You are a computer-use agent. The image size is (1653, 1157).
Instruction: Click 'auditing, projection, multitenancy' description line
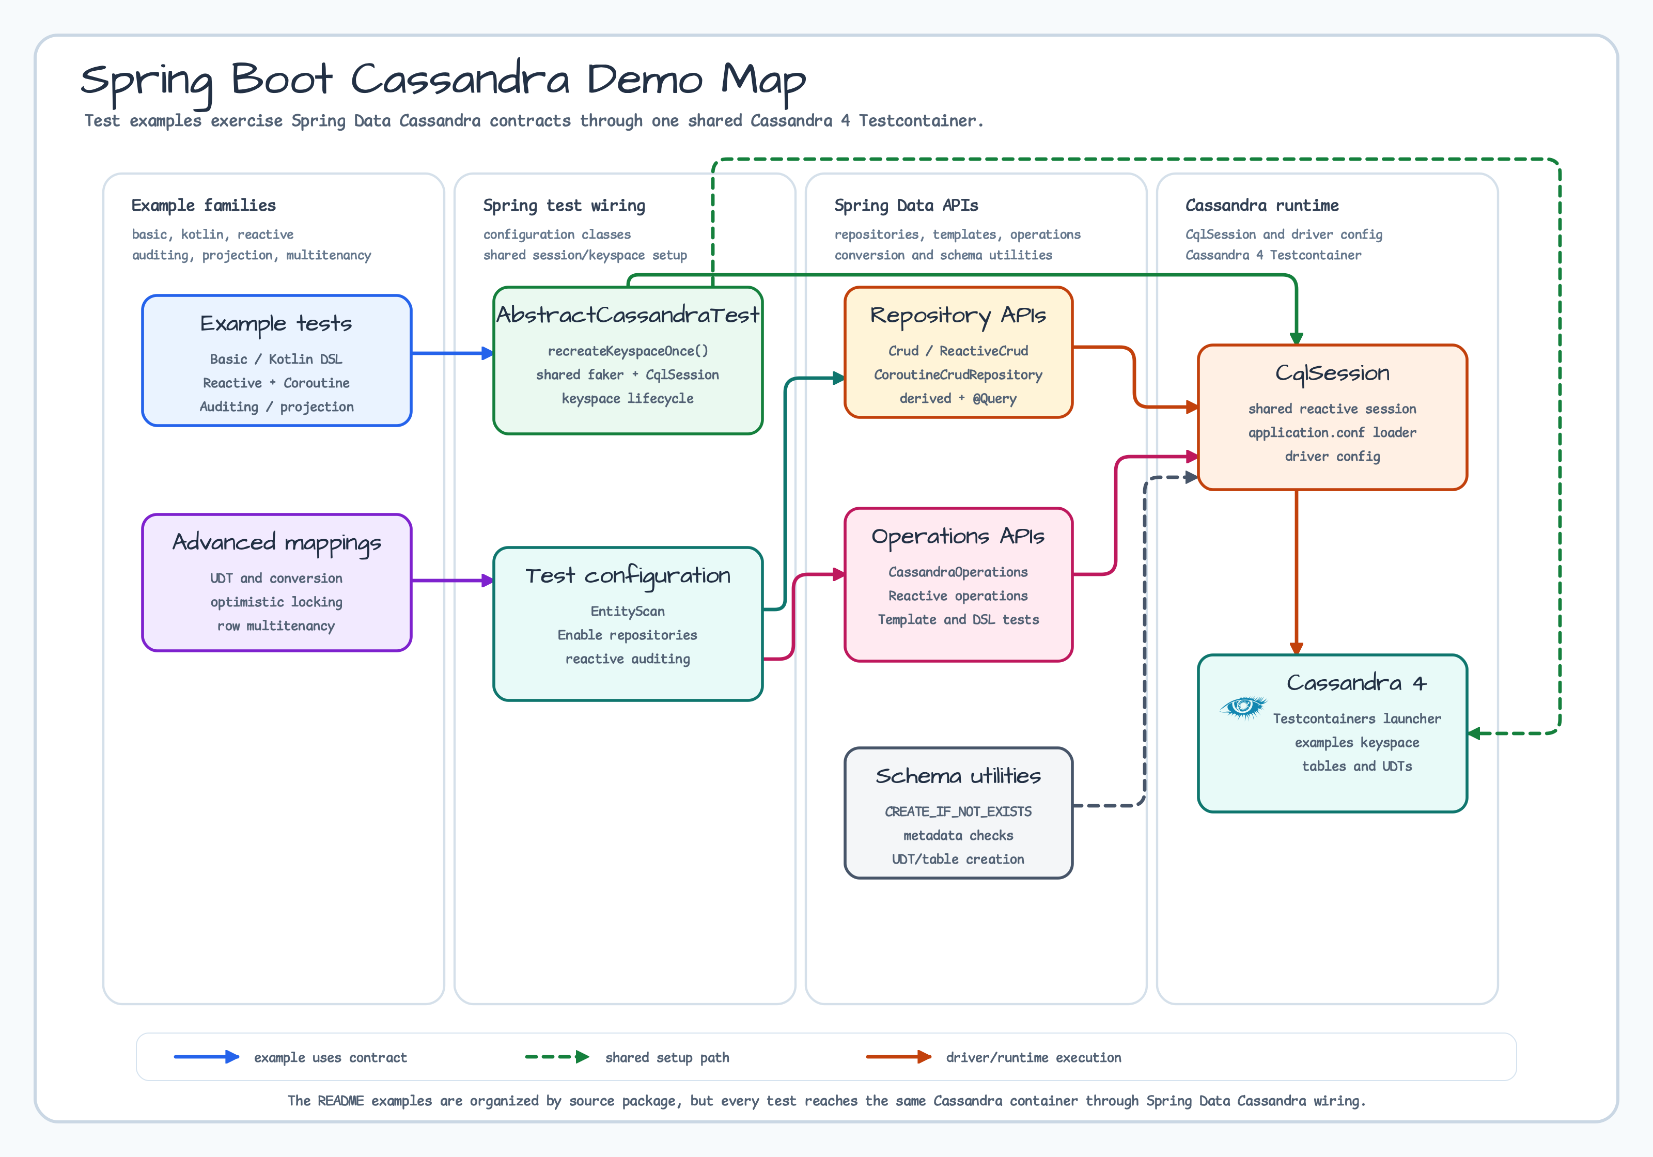click(x=251, y=255)
